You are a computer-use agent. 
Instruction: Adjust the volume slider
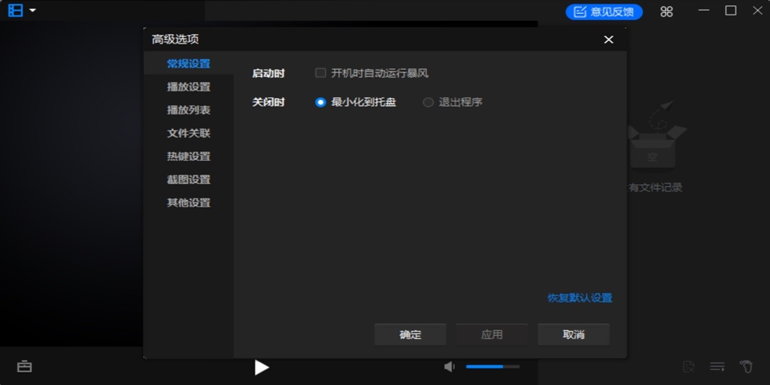(x=492, y=366)
